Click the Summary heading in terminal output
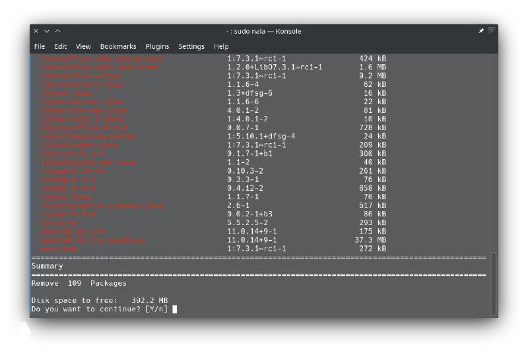Screen dimensions: 528x353 48,266
